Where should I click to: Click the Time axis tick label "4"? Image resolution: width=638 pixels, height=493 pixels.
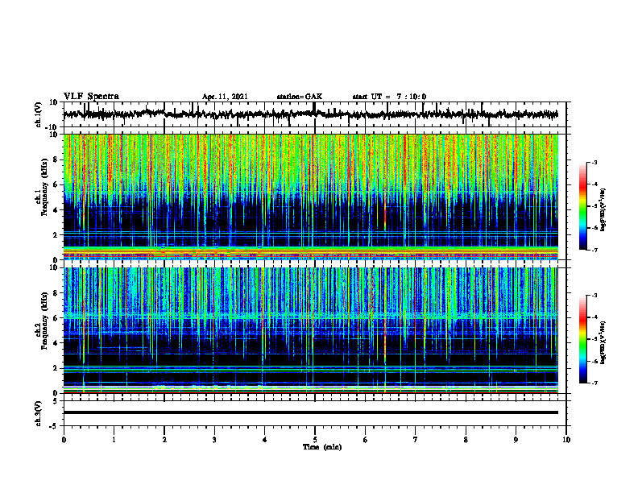point(264,440)
